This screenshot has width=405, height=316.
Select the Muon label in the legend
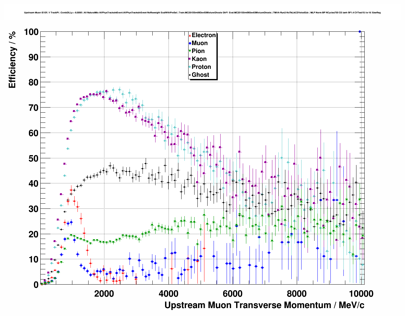coord(200,43)
